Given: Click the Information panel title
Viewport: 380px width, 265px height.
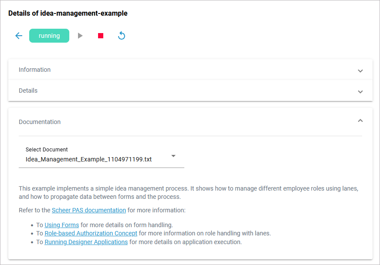Looking at the screenshot, I should (35, 70).
